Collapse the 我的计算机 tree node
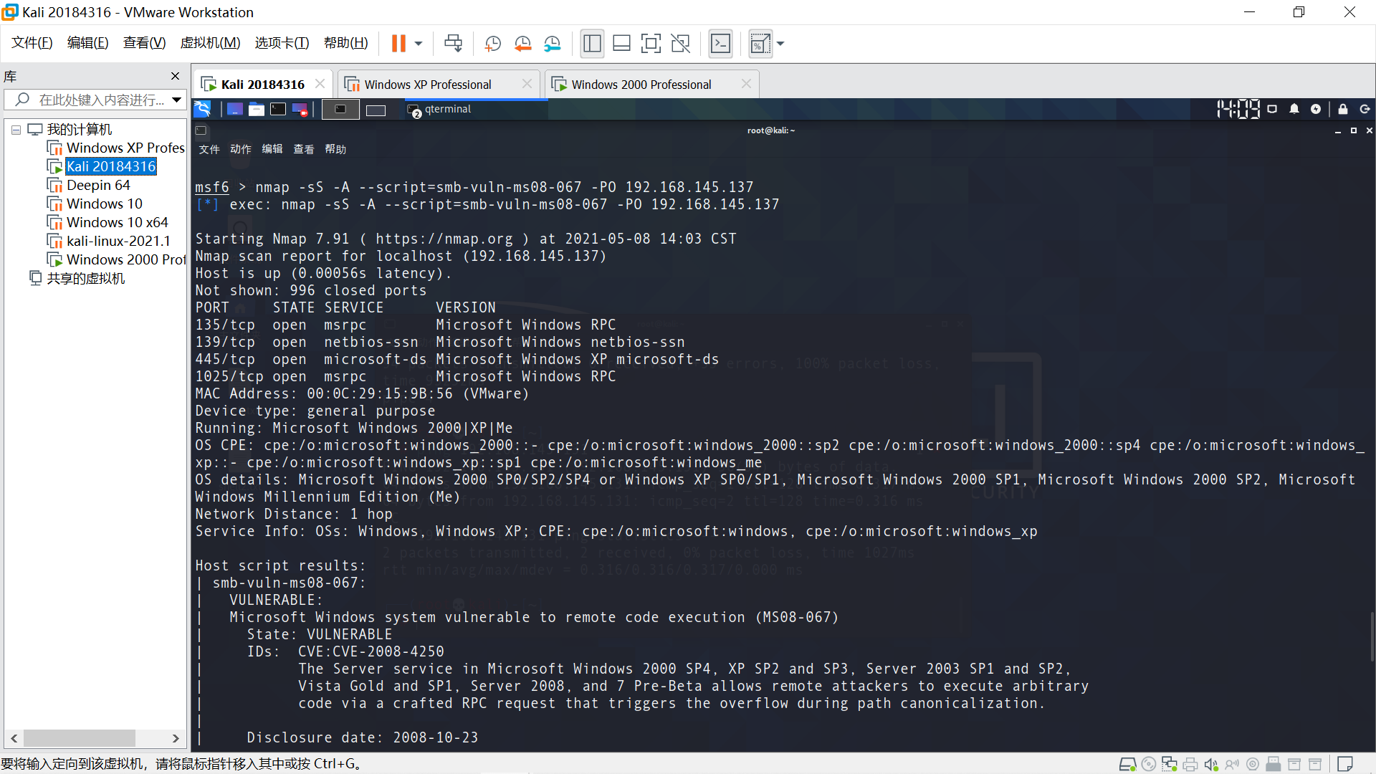Viewport: 1376px width, 774px height. pos(16,130)
